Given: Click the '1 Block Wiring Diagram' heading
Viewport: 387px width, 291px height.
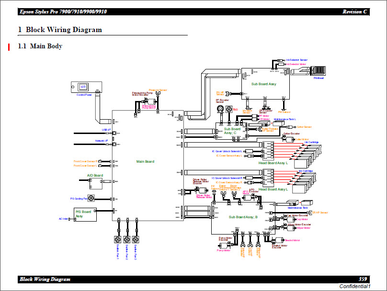Looking at the screenshot, I should (60, 30).
